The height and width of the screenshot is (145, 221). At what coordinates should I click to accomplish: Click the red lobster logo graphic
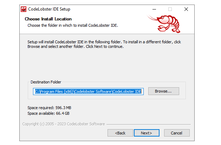(x=164, y=24)
